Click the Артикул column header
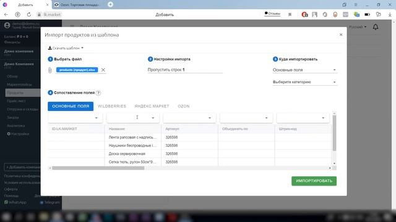The width and height of the screenshot is (396, 222). 189,129
